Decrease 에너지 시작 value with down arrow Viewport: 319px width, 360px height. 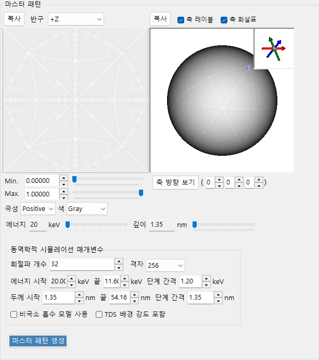[71, 284]
